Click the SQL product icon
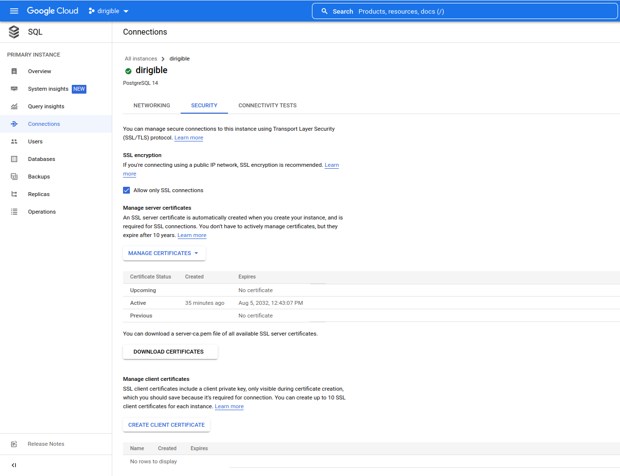Image resolution: width=620 pixels, height=476 pixels. [x=14, y=32]
